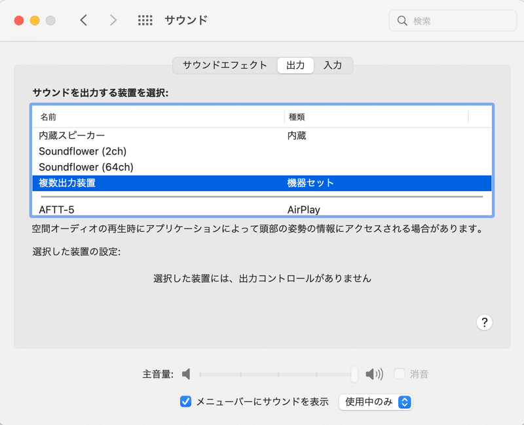524x425 pixels.
Task: Switch to the 出力 tab
Action: 295,65
